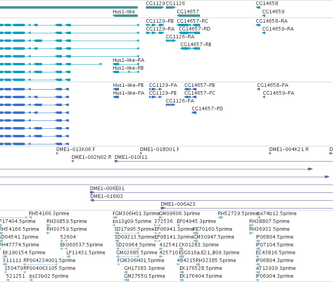The width and height of the screenshot is (333, 282).
Task: Open transcript label CG14659-RA
Action: point(278,29)
